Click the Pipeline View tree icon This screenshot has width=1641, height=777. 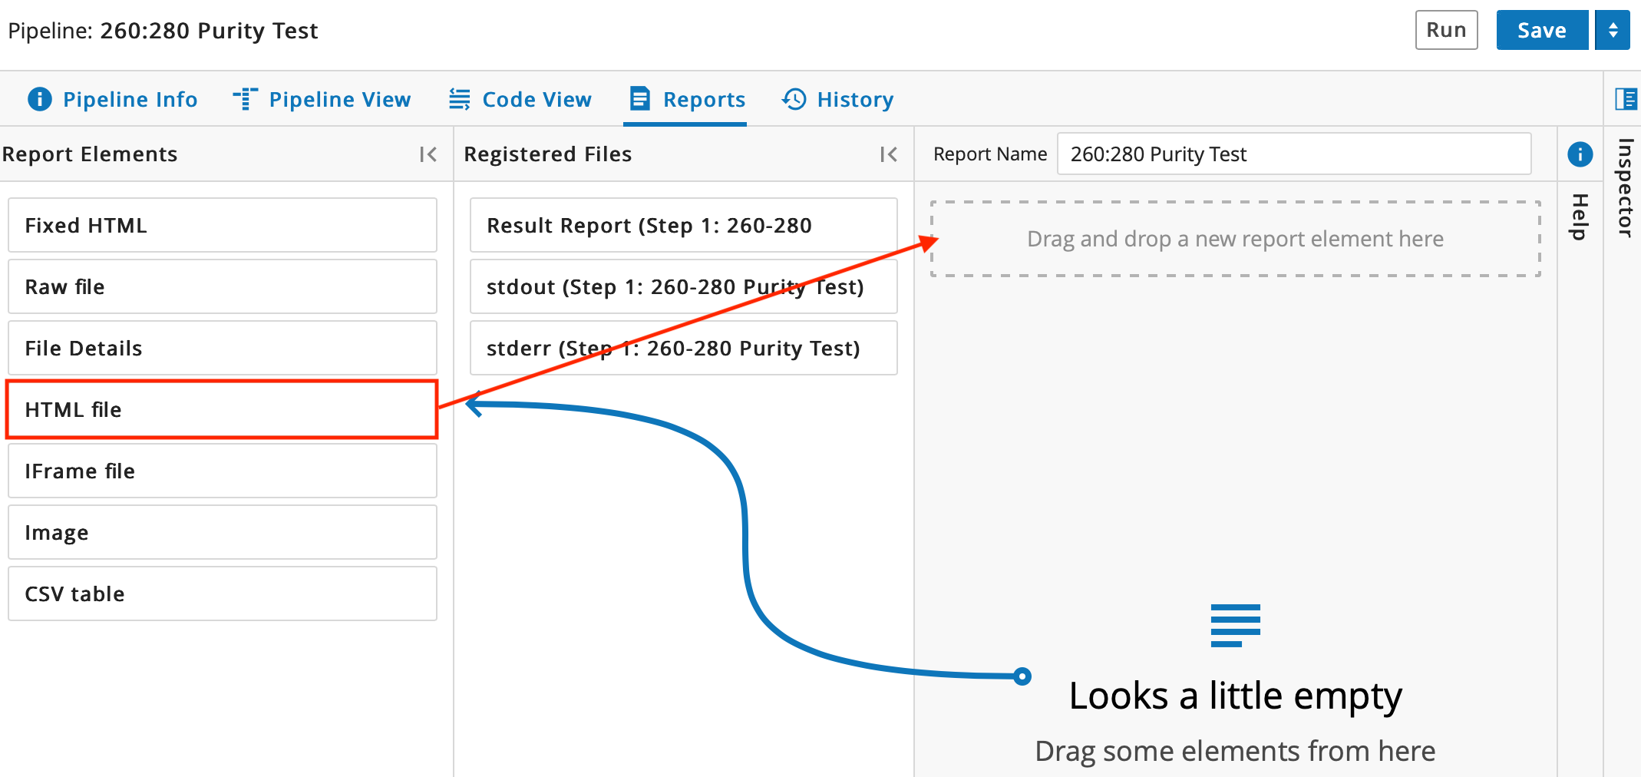click(245, 99)
